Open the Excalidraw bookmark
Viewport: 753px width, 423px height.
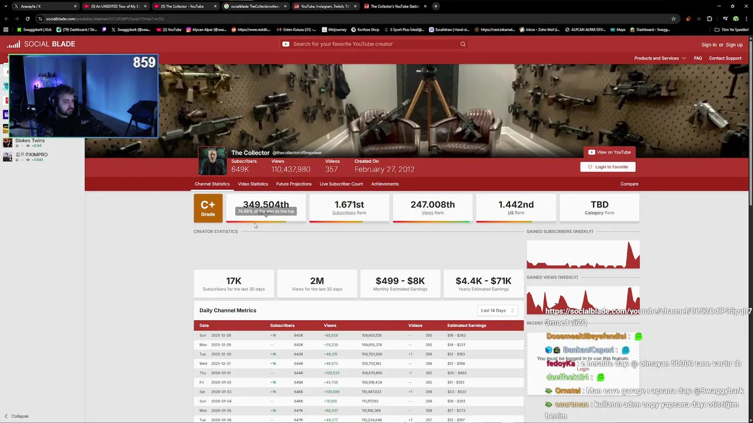(x=449, y=29)
